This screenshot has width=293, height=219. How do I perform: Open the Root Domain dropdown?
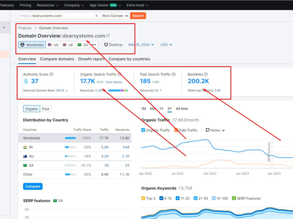point(115,16)
